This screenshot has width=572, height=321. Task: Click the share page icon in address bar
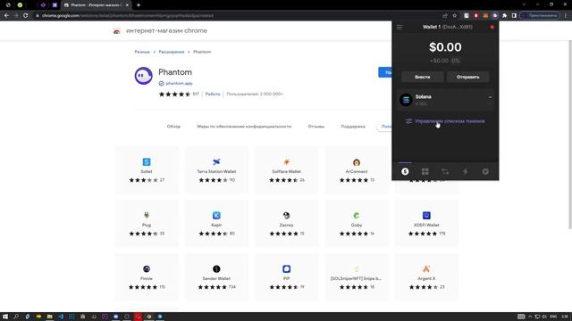(445, 15)
